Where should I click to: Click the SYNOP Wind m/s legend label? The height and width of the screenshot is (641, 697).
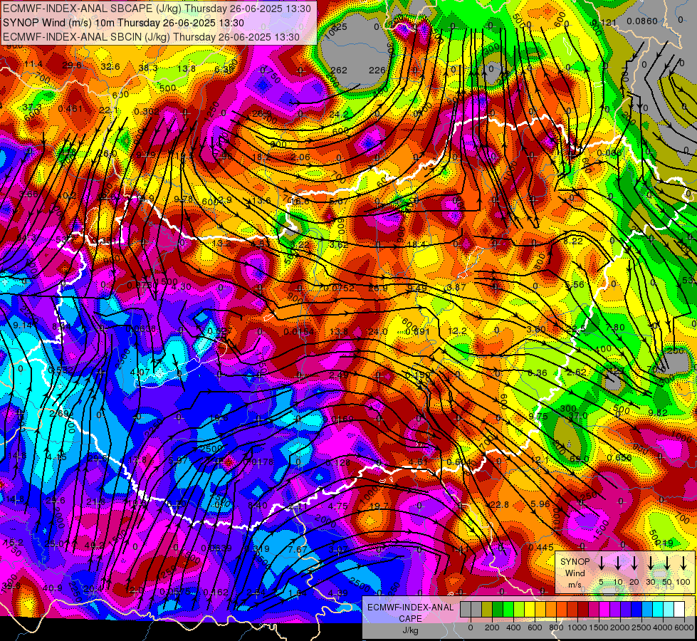[x=575, y=573]
